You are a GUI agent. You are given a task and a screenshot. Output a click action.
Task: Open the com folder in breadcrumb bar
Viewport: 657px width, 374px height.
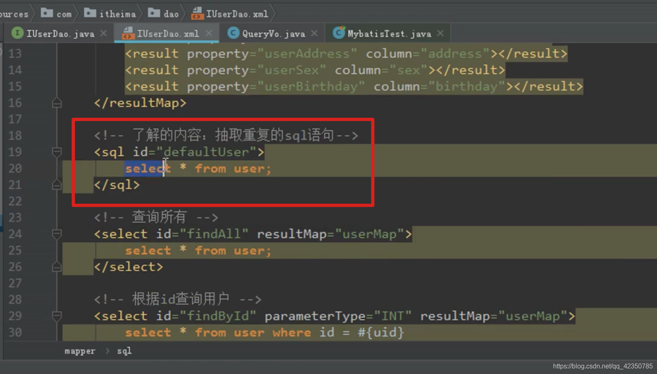point(56,14)
